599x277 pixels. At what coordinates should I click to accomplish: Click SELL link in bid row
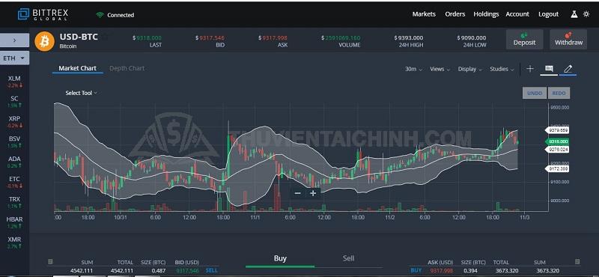[x=212, y=270]
